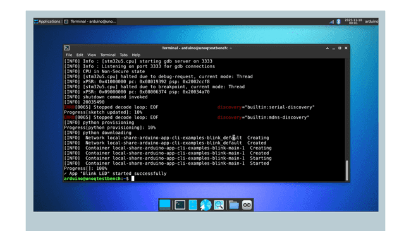The height and width of the screenshot is (231, 411).
Task: Open the Terminal menu
Action: [107, 55]
